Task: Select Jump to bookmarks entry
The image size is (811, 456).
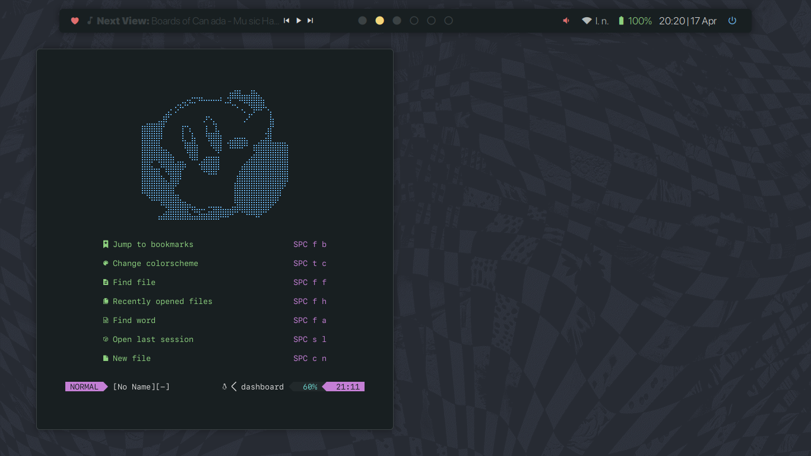Action: pyautogui.click(x=153, y=244)
